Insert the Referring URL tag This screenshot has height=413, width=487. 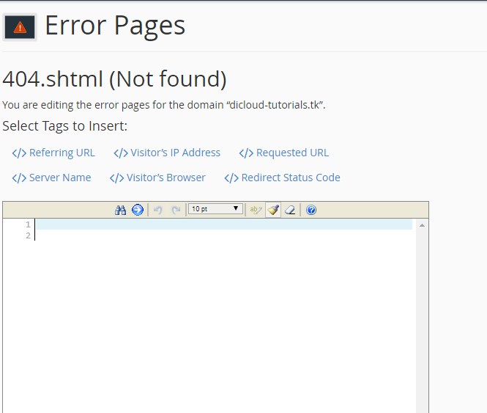tap(62, 153)
